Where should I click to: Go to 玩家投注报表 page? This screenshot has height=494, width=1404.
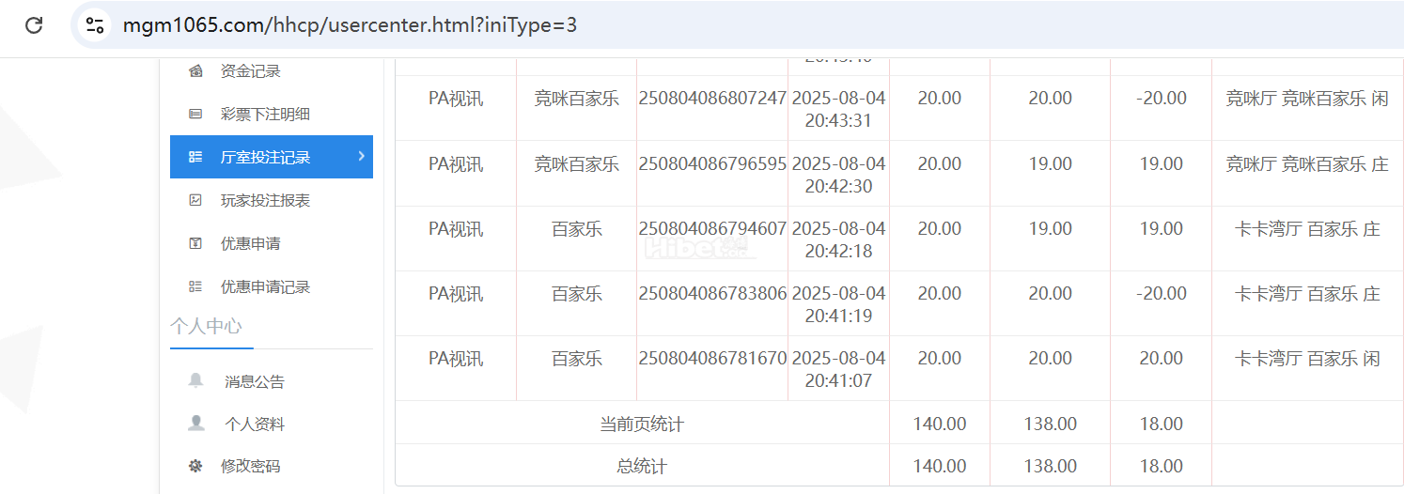pyautogui.click(x=265, y=200)
